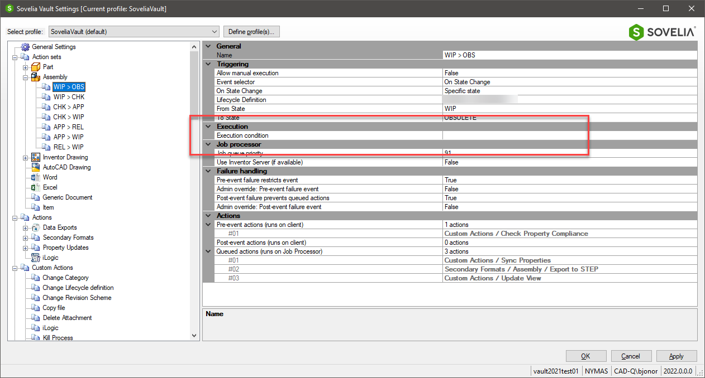Click the From State WIP value
The height and width of the screenshot is (378, 705).
coord(570,109)
